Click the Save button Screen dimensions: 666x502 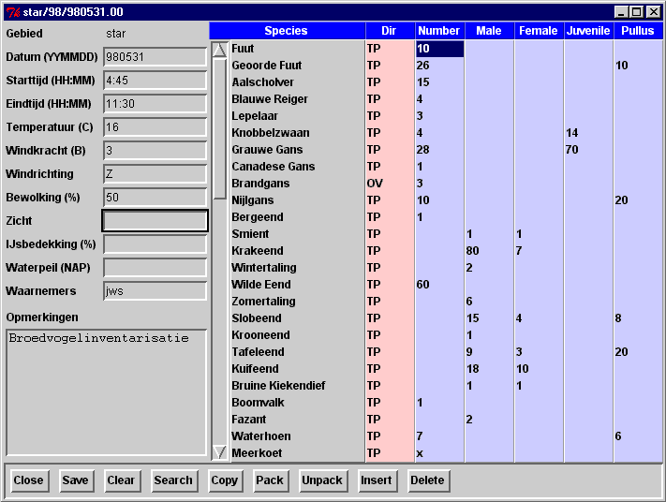pyautogui.click(x=76, y=480)
